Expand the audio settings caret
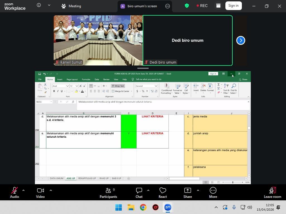Screen dimensions: 286x214 (x=23, y=191)
